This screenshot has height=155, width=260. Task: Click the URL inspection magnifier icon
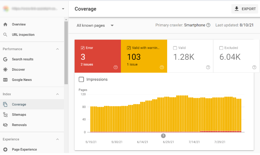[5, 35]
